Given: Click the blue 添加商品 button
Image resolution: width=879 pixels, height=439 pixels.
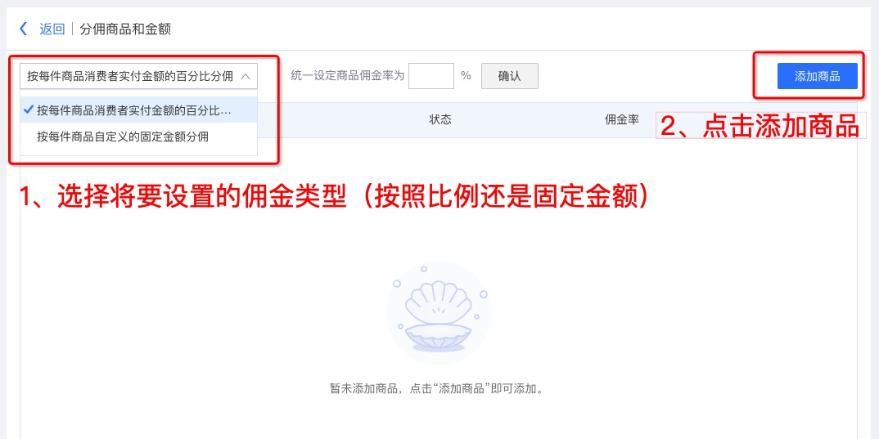Looking at the screenshot, I should coord(818,76).
